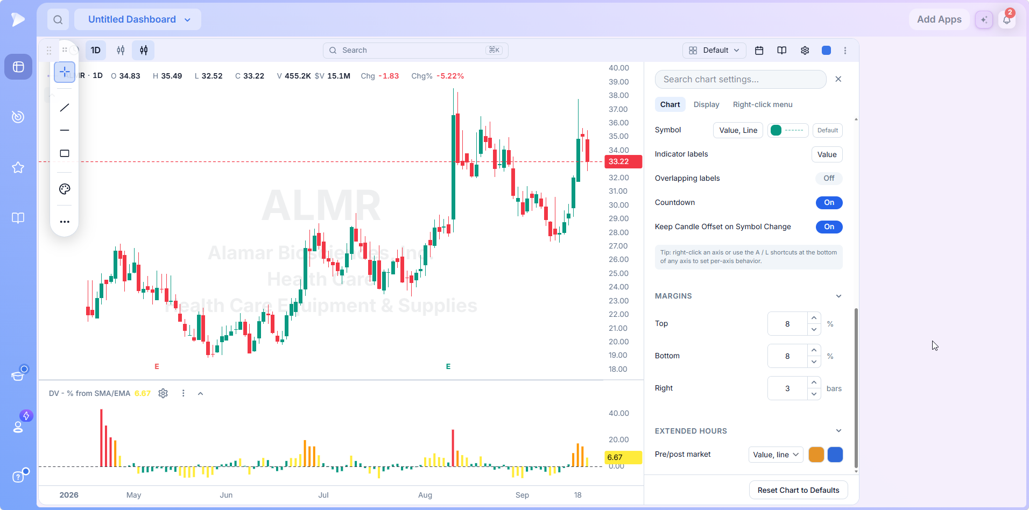Open chart settings gear icon
The image size is (1029, 510).
805,50
